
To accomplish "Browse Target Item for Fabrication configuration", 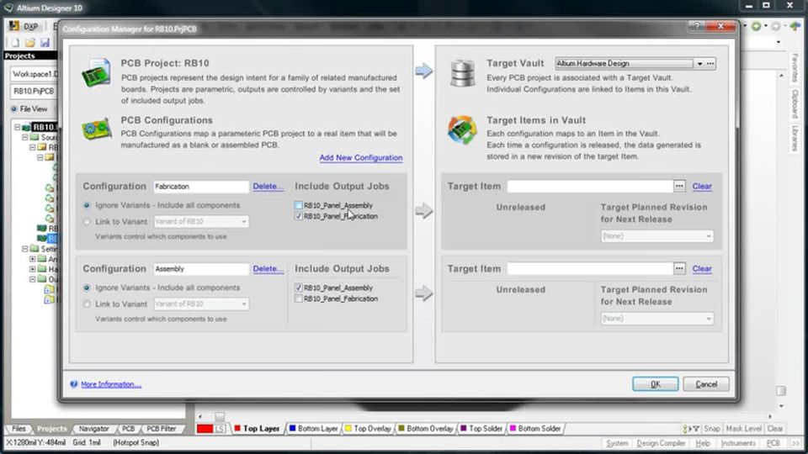I will tap(679, 186).
